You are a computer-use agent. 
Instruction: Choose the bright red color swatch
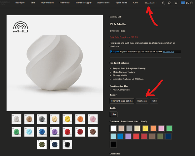(136, 136)
